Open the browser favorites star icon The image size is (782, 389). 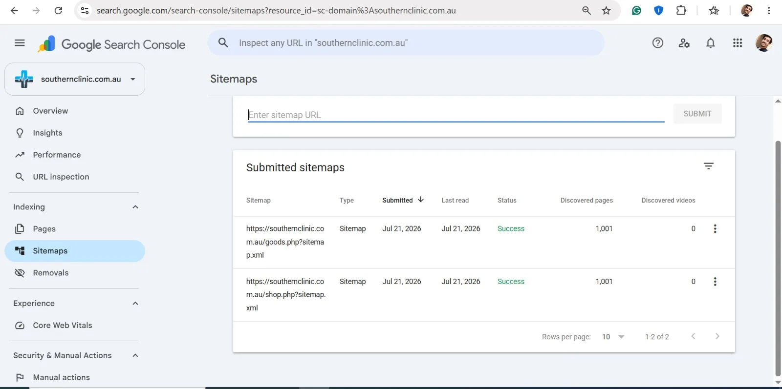point(714,10)
